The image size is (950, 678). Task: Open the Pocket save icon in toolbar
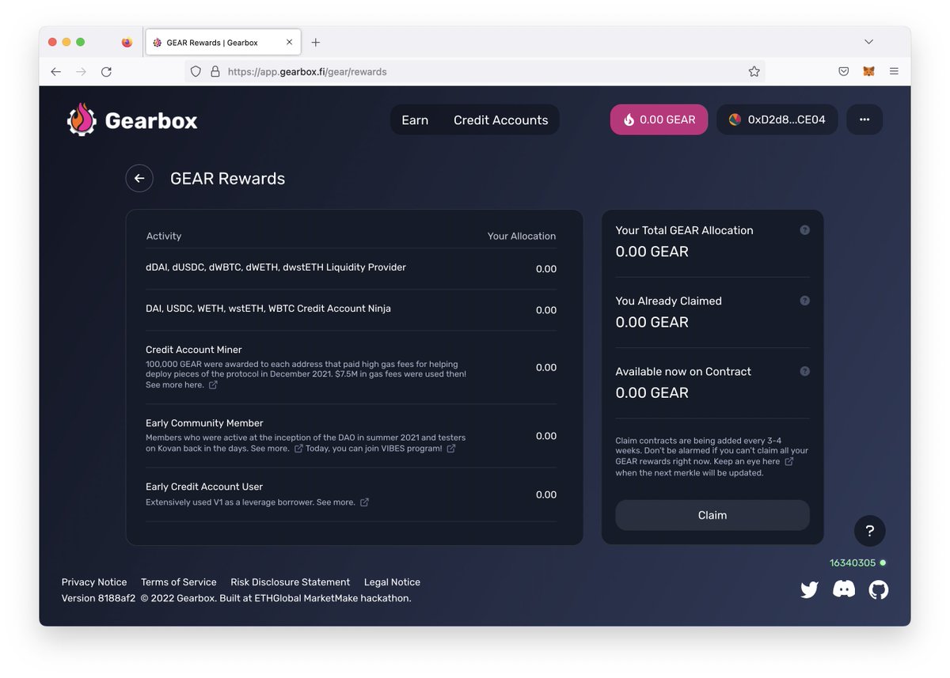[x=844, y=71]
